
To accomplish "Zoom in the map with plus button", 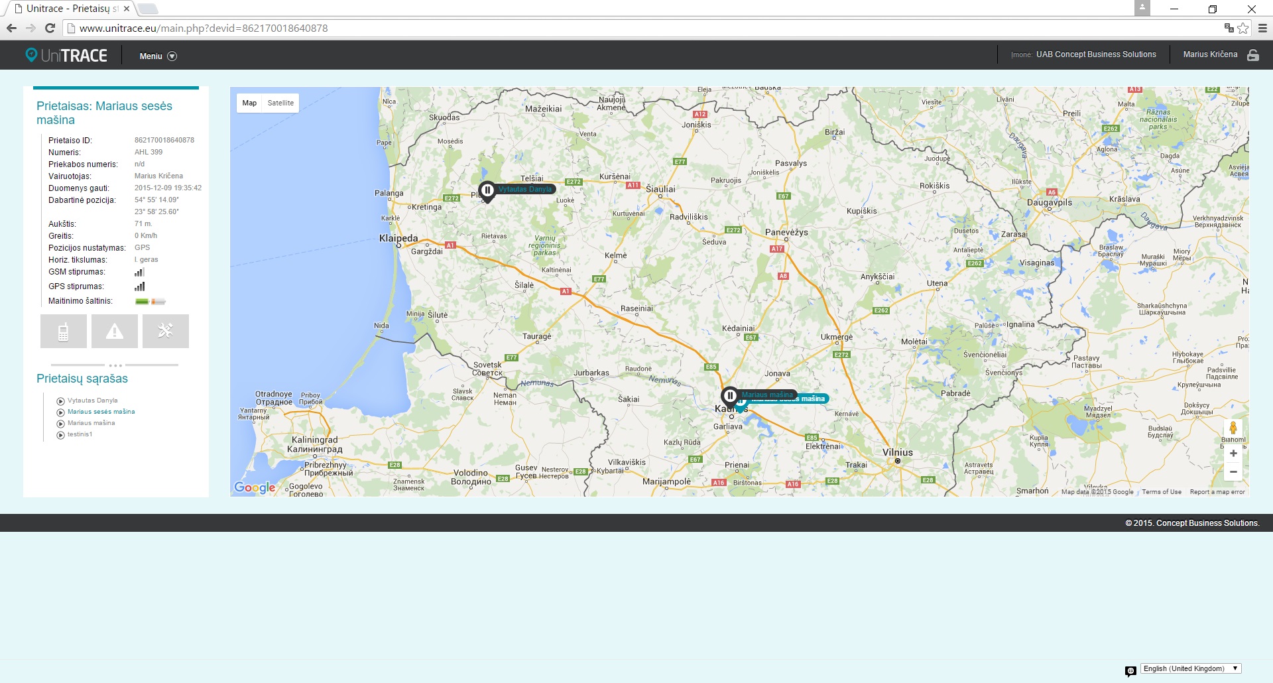I will [1233, 454].
